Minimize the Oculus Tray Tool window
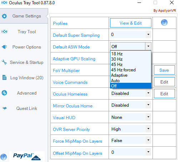The height and width of the screenshot is (162, 180). pos(139,2)
